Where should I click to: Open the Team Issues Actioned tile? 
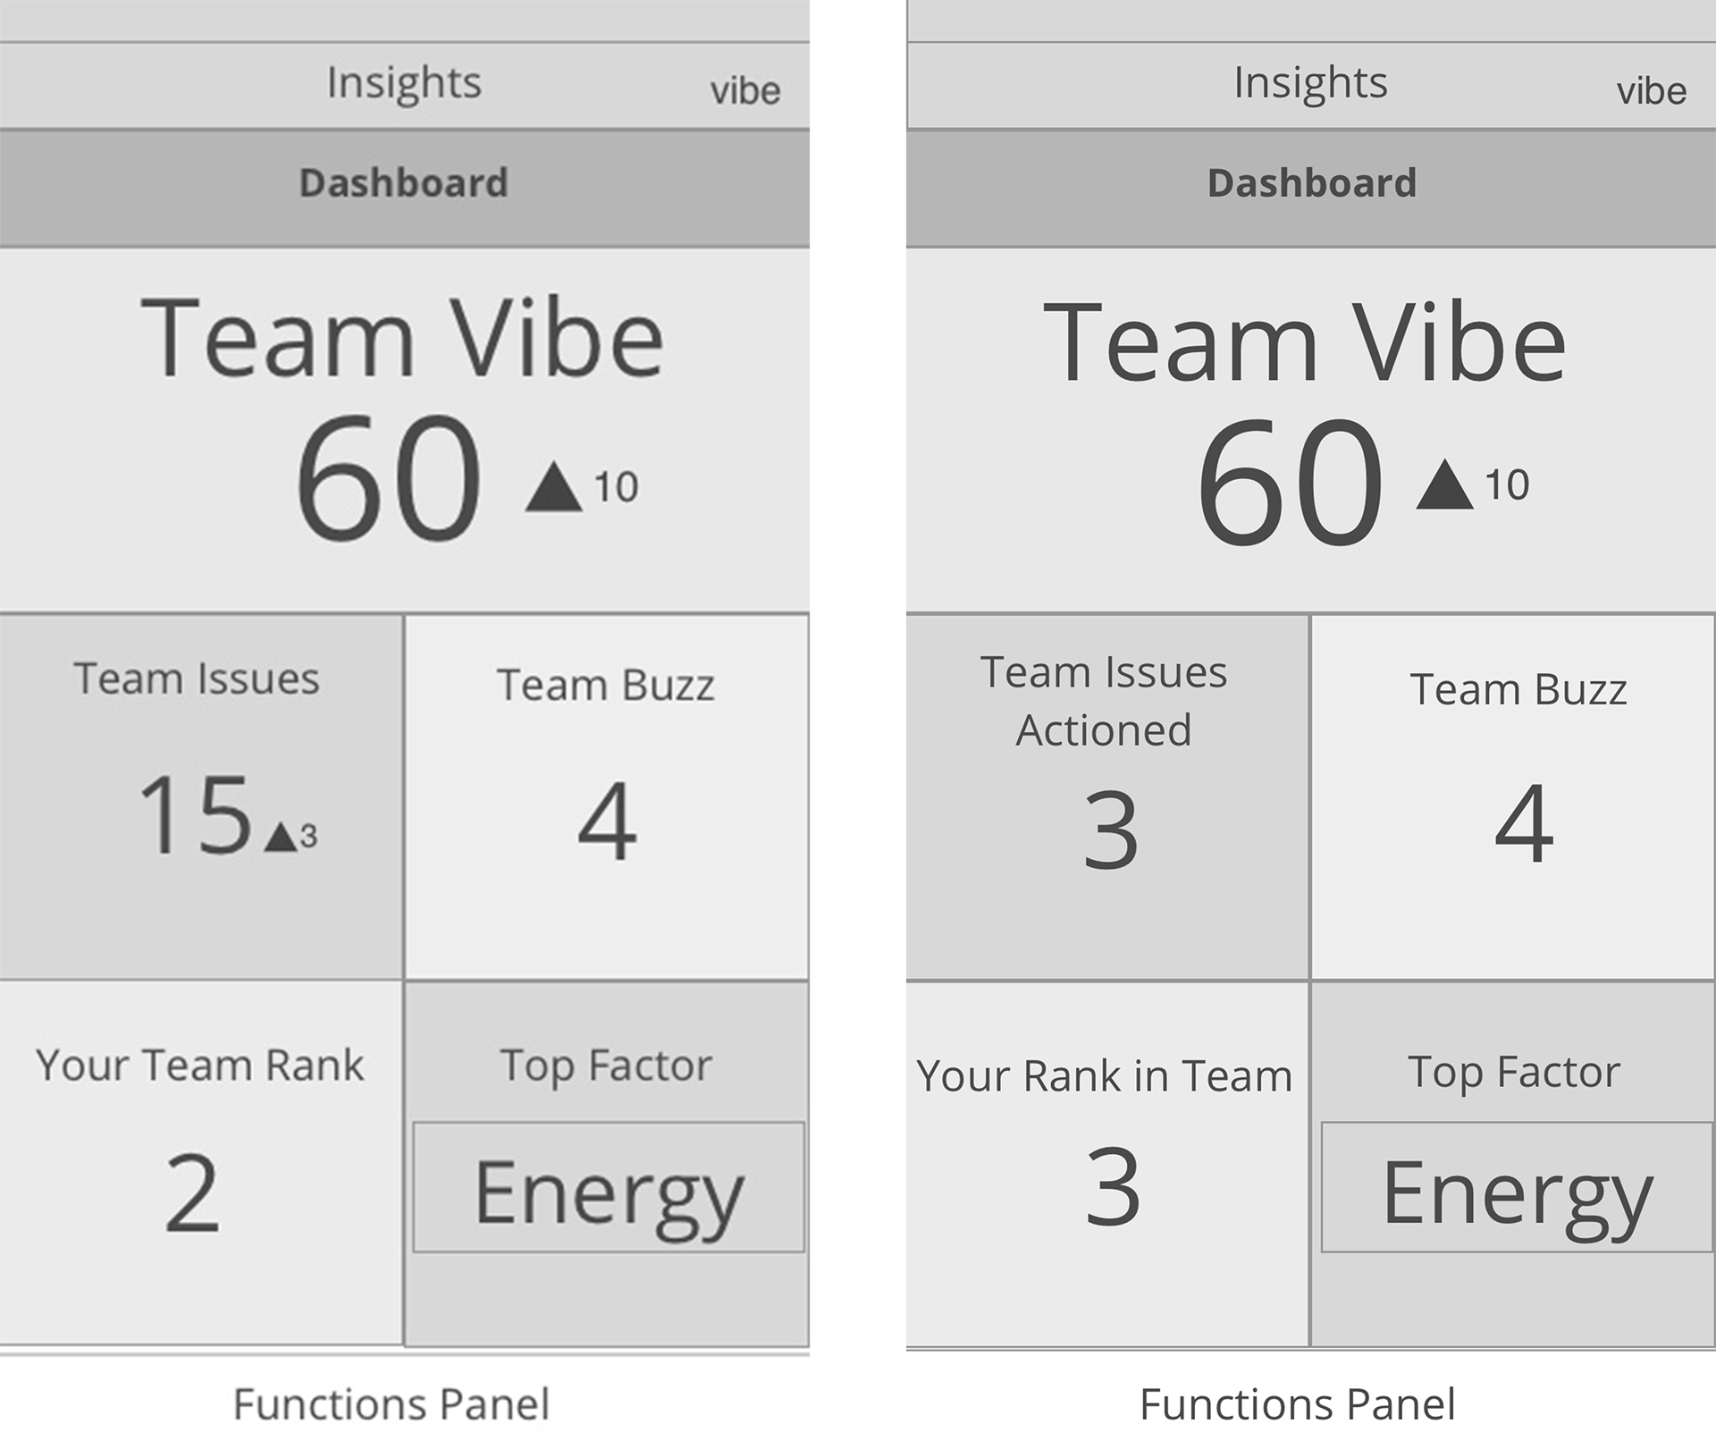click(1107, 796)
